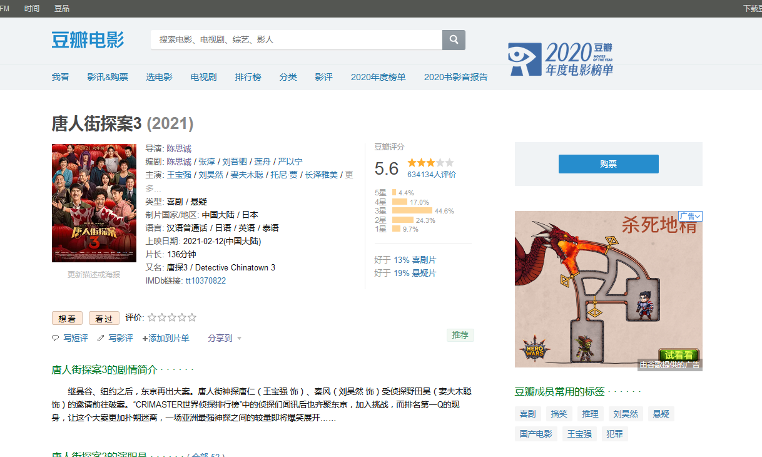762x457 pixels.
Task: Mark the movie as 看过
Action: [104, 318]
